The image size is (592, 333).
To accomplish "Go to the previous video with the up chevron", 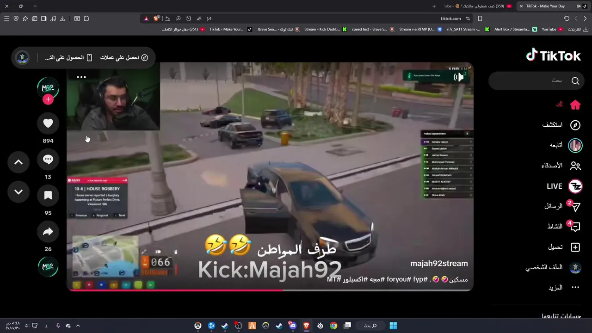I will 18,162.
